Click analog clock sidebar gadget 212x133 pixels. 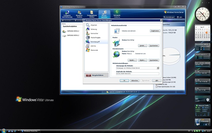[202, 14]
